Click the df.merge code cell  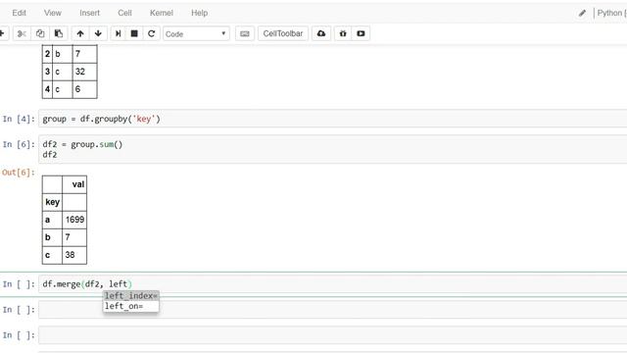click(x=333, y=284)
